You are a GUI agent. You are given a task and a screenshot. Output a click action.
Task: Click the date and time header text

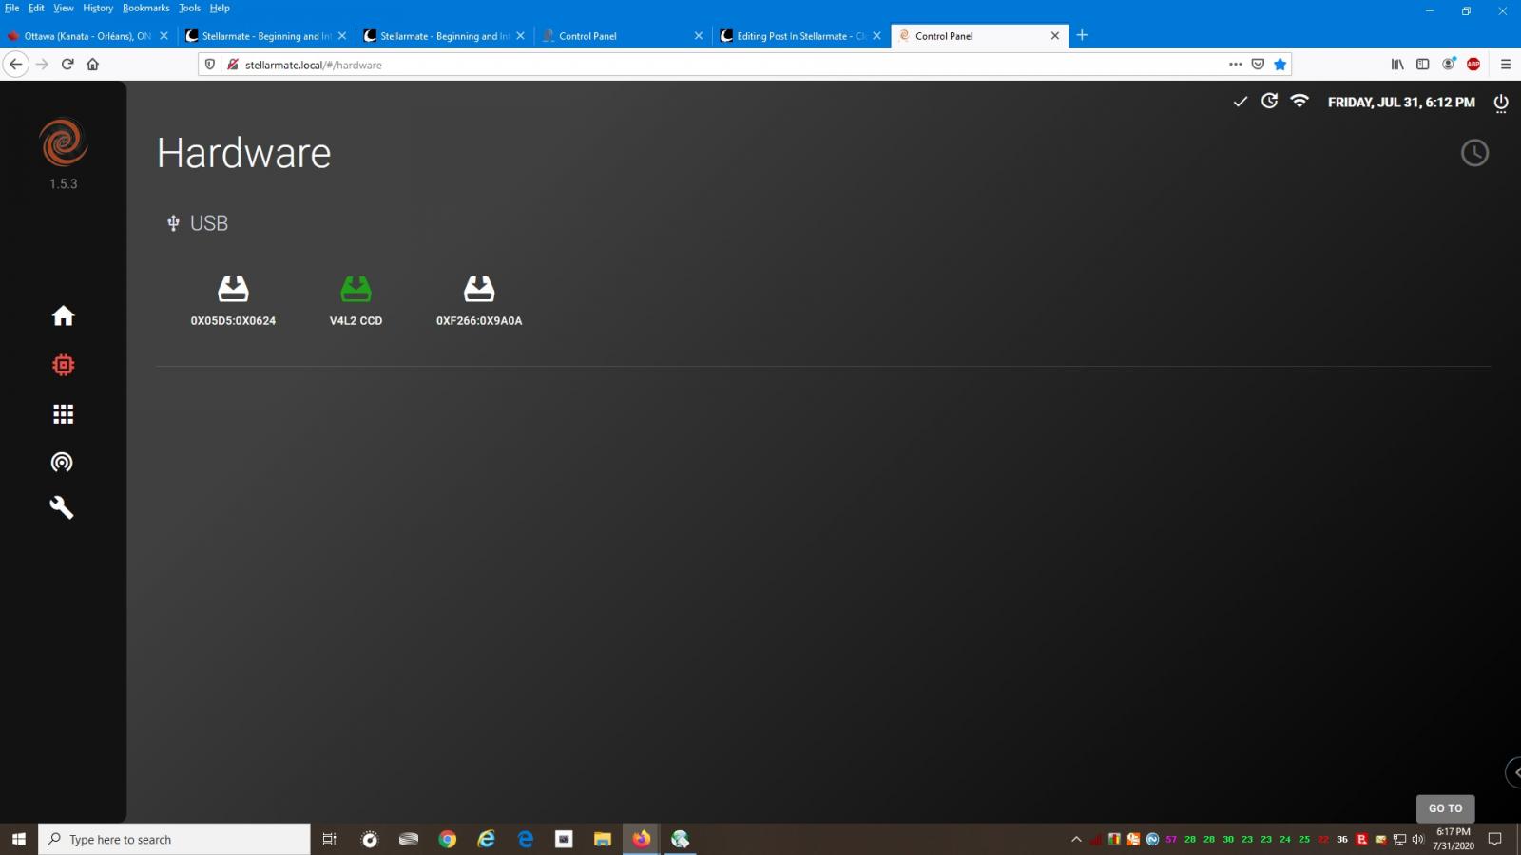point(1401,102)
